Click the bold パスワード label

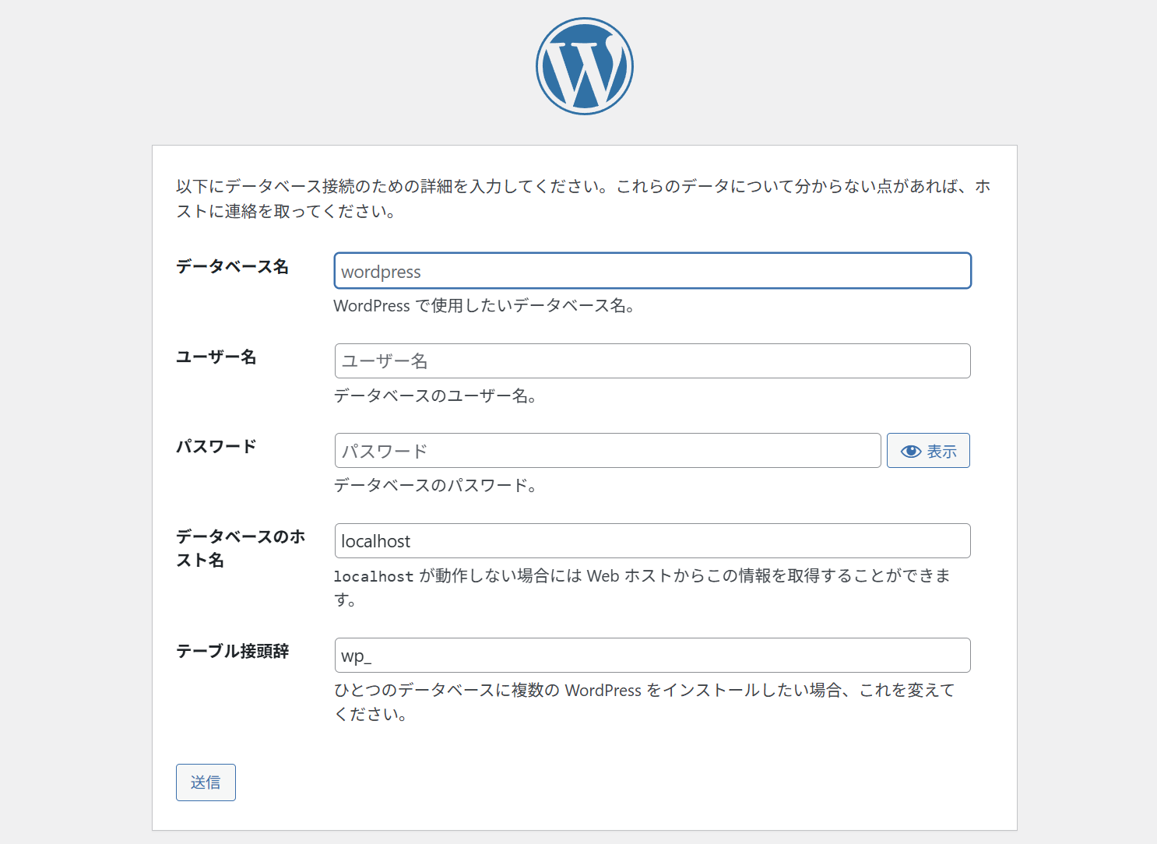216,446
